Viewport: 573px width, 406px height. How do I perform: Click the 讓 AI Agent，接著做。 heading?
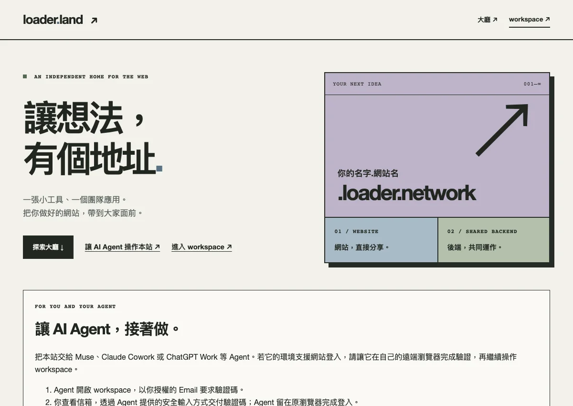tap(107, 329)
